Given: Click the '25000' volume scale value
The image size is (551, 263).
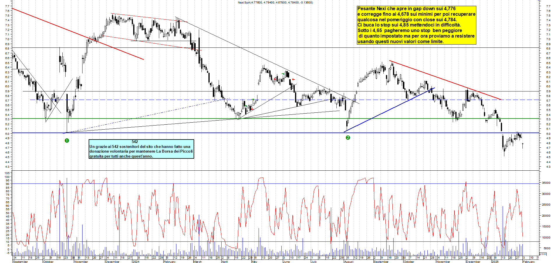Looking at the screenshot, I should coord(546,205).
